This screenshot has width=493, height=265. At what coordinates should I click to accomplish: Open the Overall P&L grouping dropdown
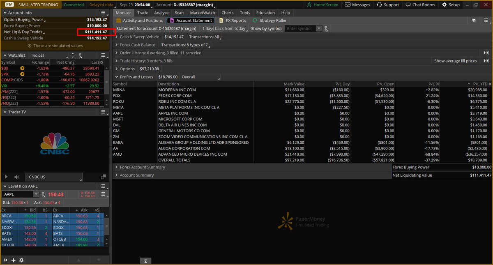point(200,77)
